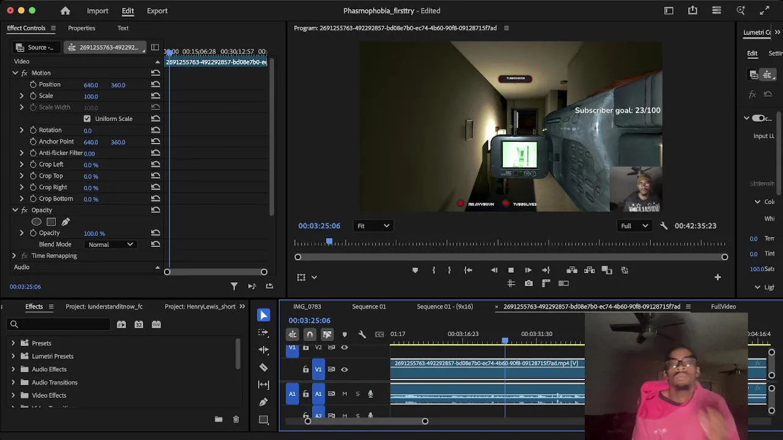Image resolution: width=783 pixels, height=440 pixels.
Task: Delete custom item trash icon in Effects
Action: [236, 419]
